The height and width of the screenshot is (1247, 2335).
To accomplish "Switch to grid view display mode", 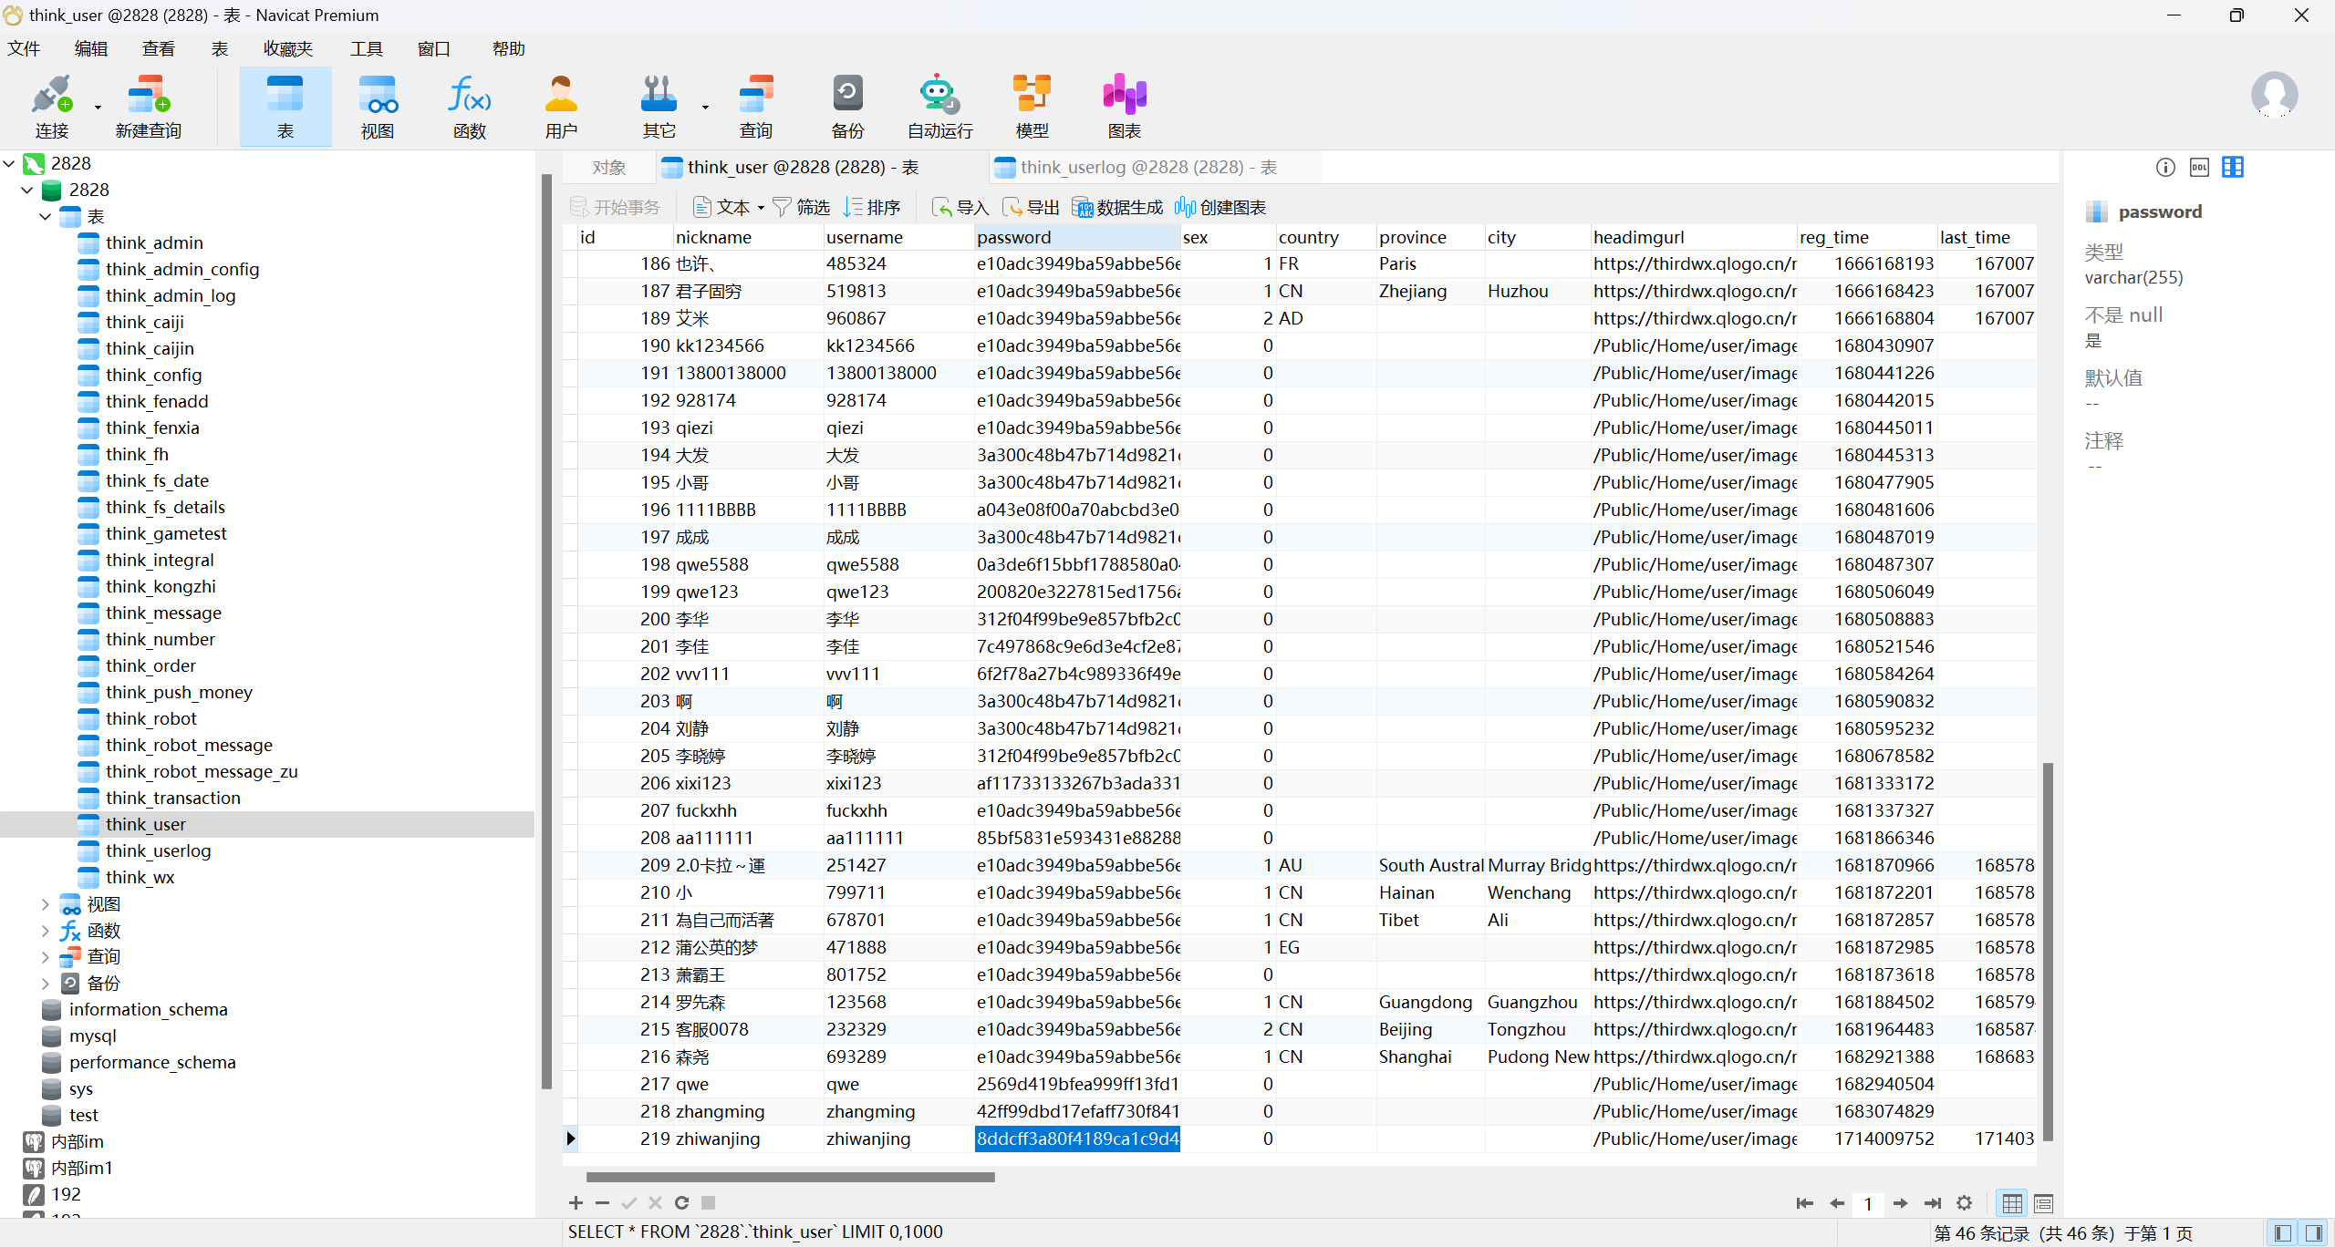I will click(2012, 1203).
